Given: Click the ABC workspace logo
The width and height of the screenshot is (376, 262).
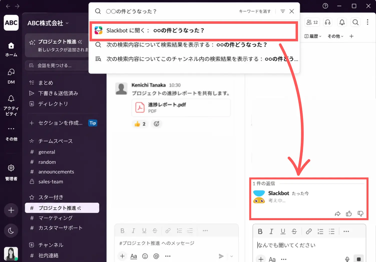Looking at the screenshot, I should (11, 23).
